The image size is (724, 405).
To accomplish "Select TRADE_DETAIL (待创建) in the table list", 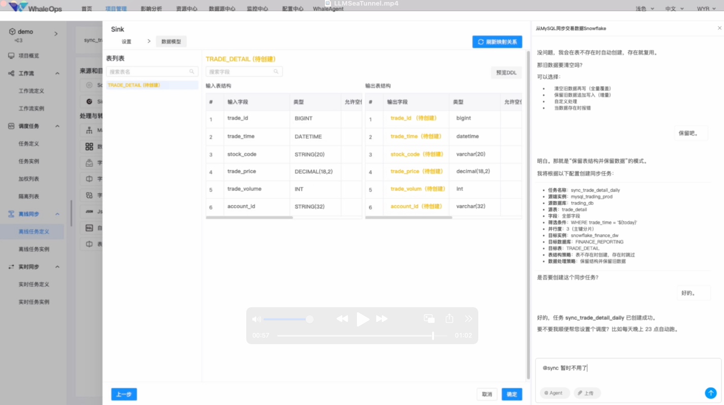I will coord(152,85).
